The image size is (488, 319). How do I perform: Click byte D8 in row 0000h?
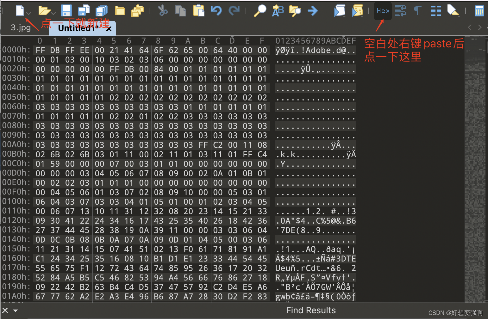click(55, 50)
